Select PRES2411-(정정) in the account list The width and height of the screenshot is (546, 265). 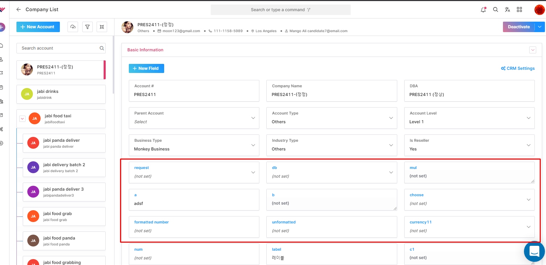tap(61, 70)
